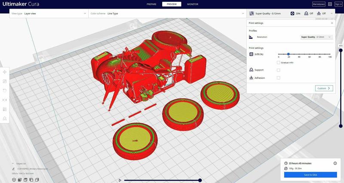
Task: Click the clock icon for print time
Action: click(286, 163)
